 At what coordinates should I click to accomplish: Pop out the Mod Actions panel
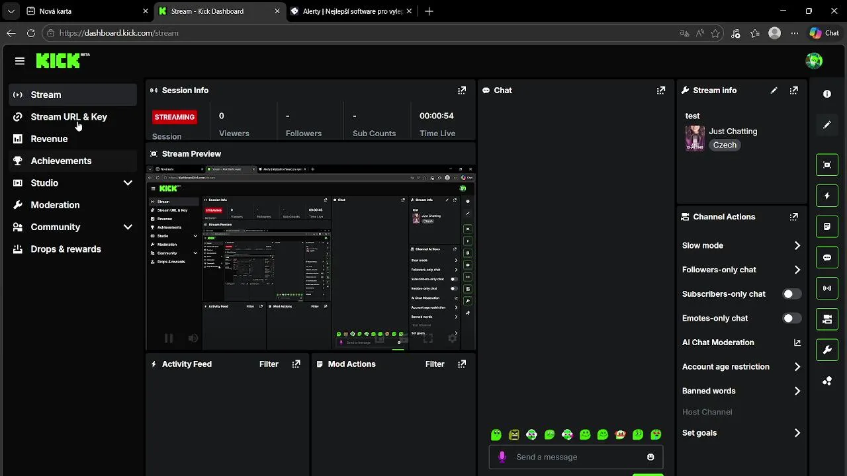coord(462,364)
